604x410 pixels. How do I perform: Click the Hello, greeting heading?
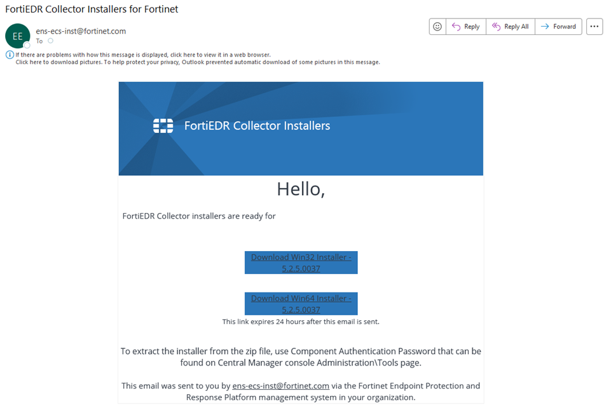pyautogui.click(x=301, y=189)
